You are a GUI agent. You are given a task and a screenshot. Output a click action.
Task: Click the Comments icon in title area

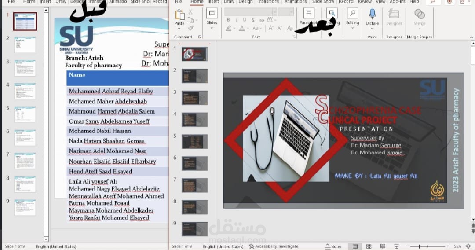tap(433, 2)
